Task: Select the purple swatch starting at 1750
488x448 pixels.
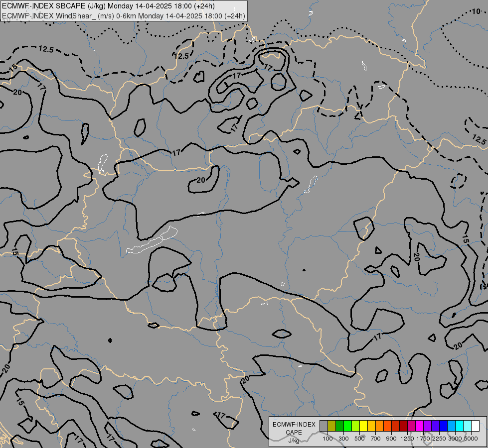Action: coord(427,426)
